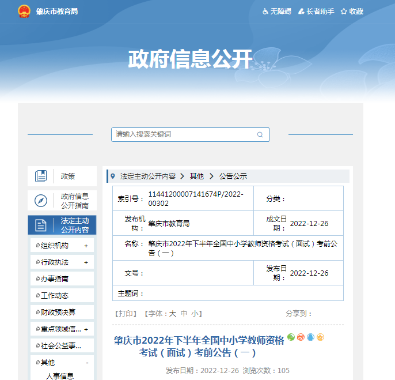Viewport: 395px width, 380px height.
Task: Share via the blue QQ icon
Action: 310,337
